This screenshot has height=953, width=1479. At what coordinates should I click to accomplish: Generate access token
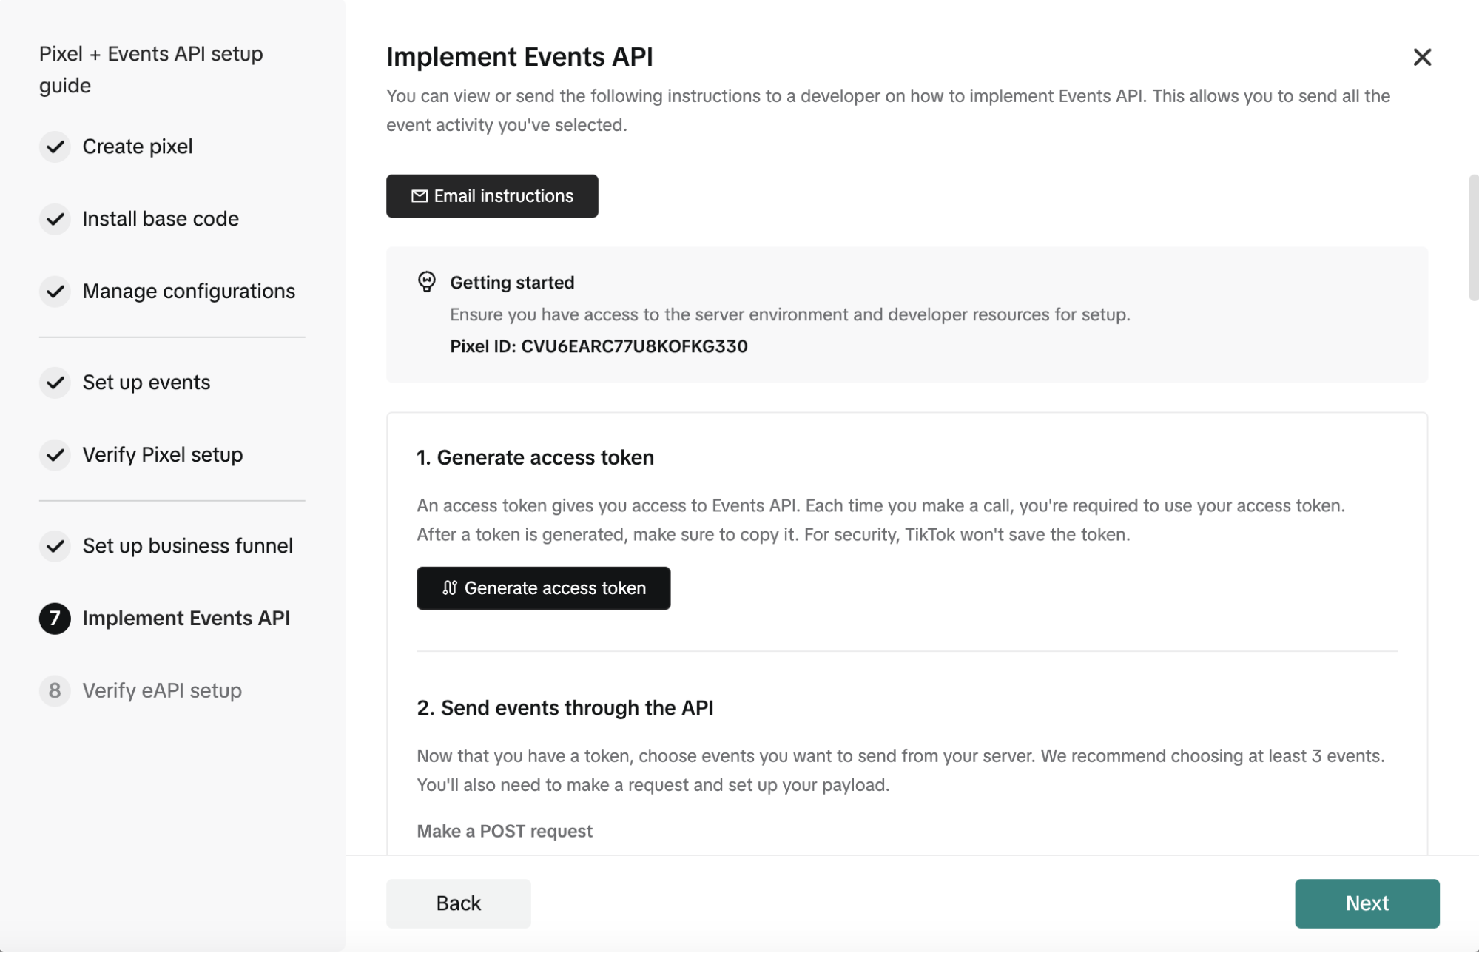click(543, 588)
